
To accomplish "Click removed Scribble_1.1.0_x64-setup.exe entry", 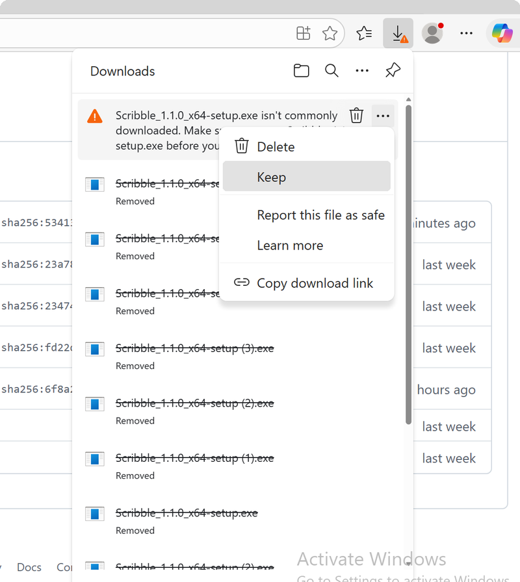I will tap(238, 521).
